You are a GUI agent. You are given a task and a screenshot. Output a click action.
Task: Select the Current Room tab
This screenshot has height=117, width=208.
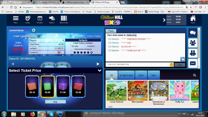click(x=19, y=30)
